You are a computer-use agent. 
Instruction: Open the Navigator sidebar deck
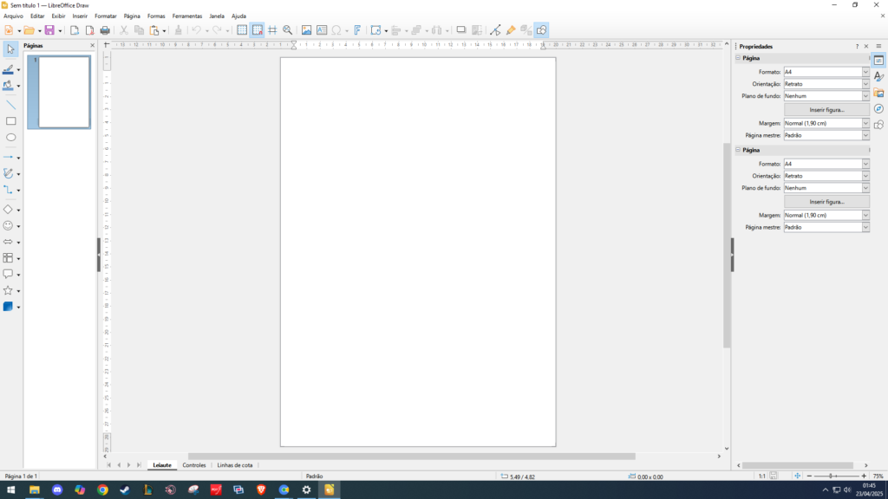(878, 108)
